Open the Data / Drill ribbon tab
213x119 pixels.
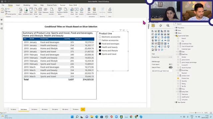click(x=73, y=5)
